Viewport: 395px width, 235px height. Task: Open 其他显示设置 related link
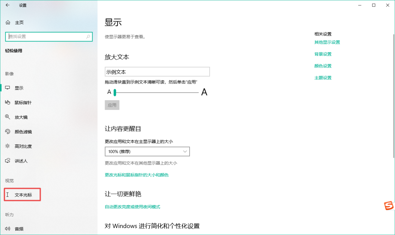point(327,42)
